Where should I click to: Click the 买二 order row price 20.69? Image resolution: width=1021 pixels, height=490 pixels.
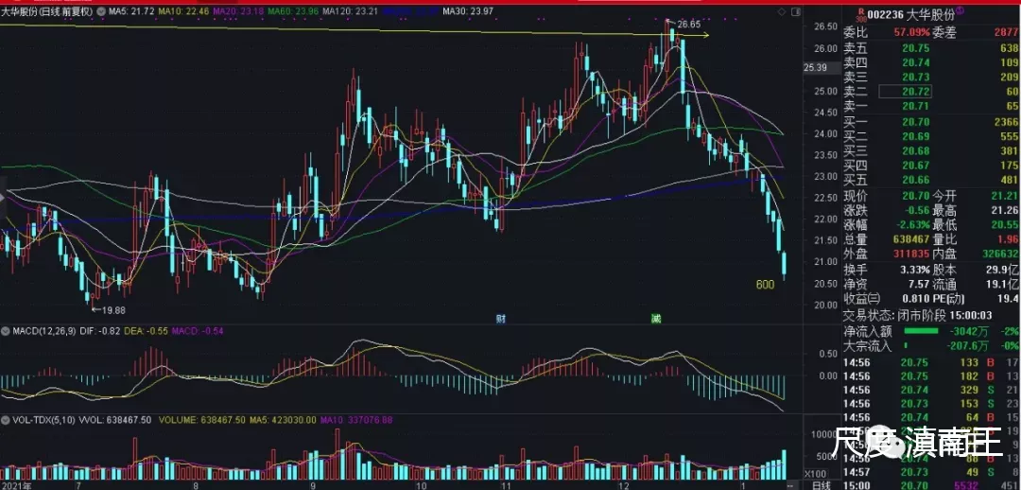[x=915, y=136]
